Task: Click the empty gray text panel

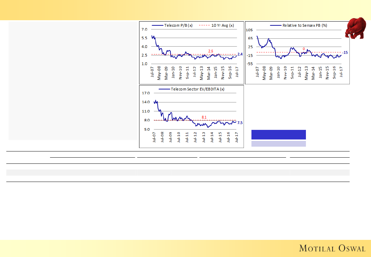Action: (73, 81)
